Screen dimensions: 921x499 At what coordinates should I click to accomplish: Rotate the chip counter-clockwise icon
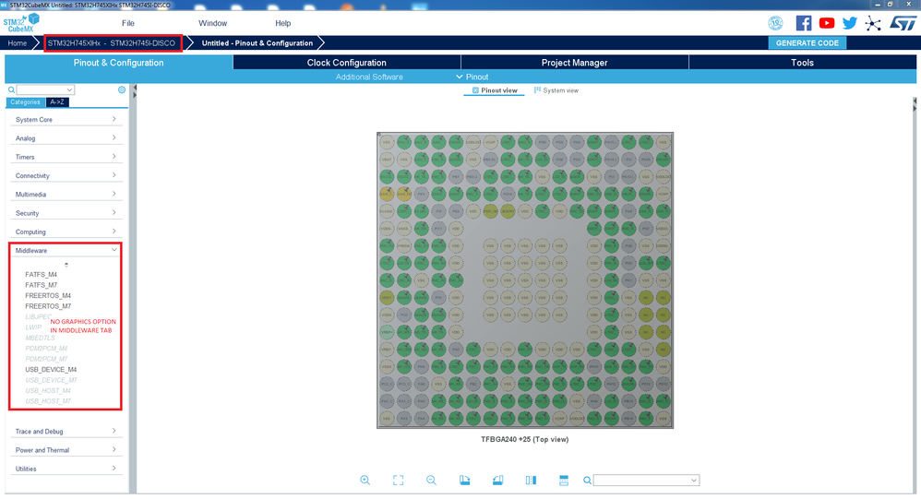pos(497,481)
